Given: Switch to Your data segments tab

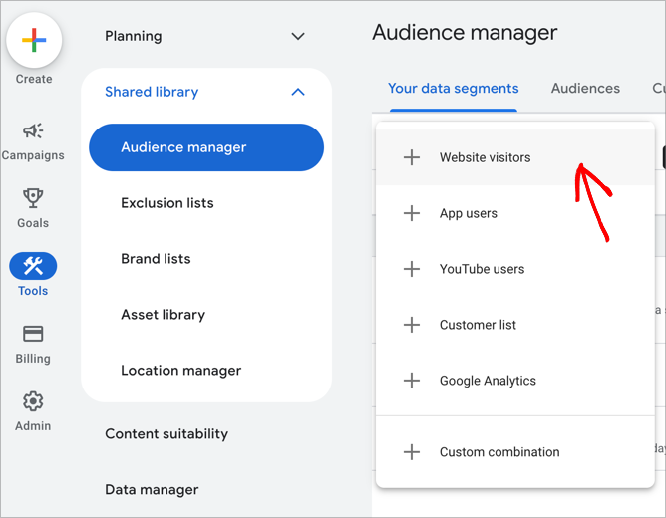Looking at the screenshot, I should (454, 89).
